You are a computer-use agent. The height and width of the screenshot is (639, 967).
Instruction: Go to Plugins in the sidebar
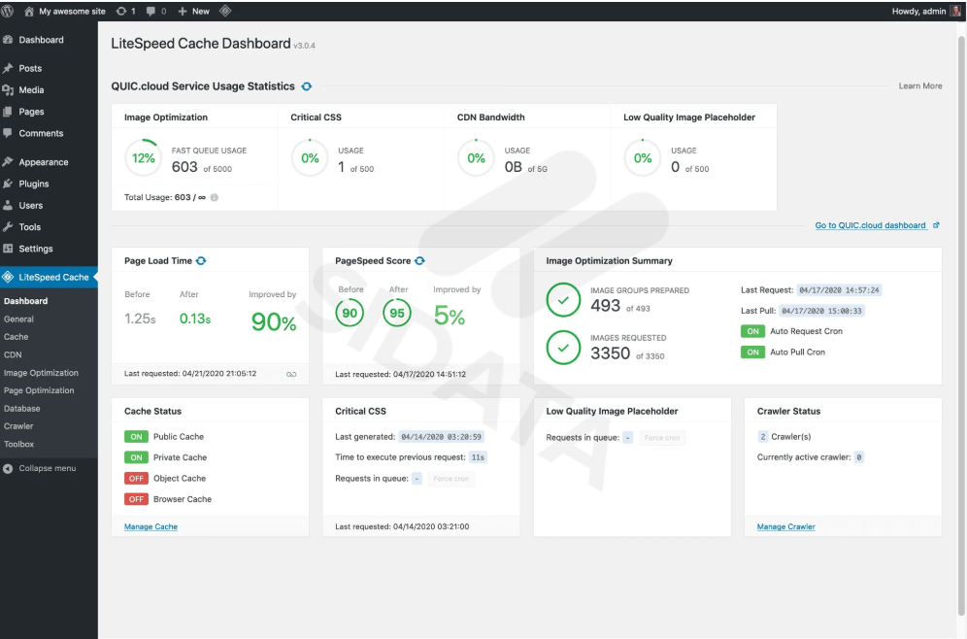tap(33, 184)
